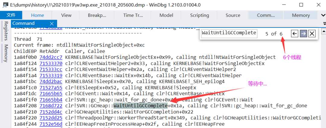Follow return address link 7168d722

point(51,106)
